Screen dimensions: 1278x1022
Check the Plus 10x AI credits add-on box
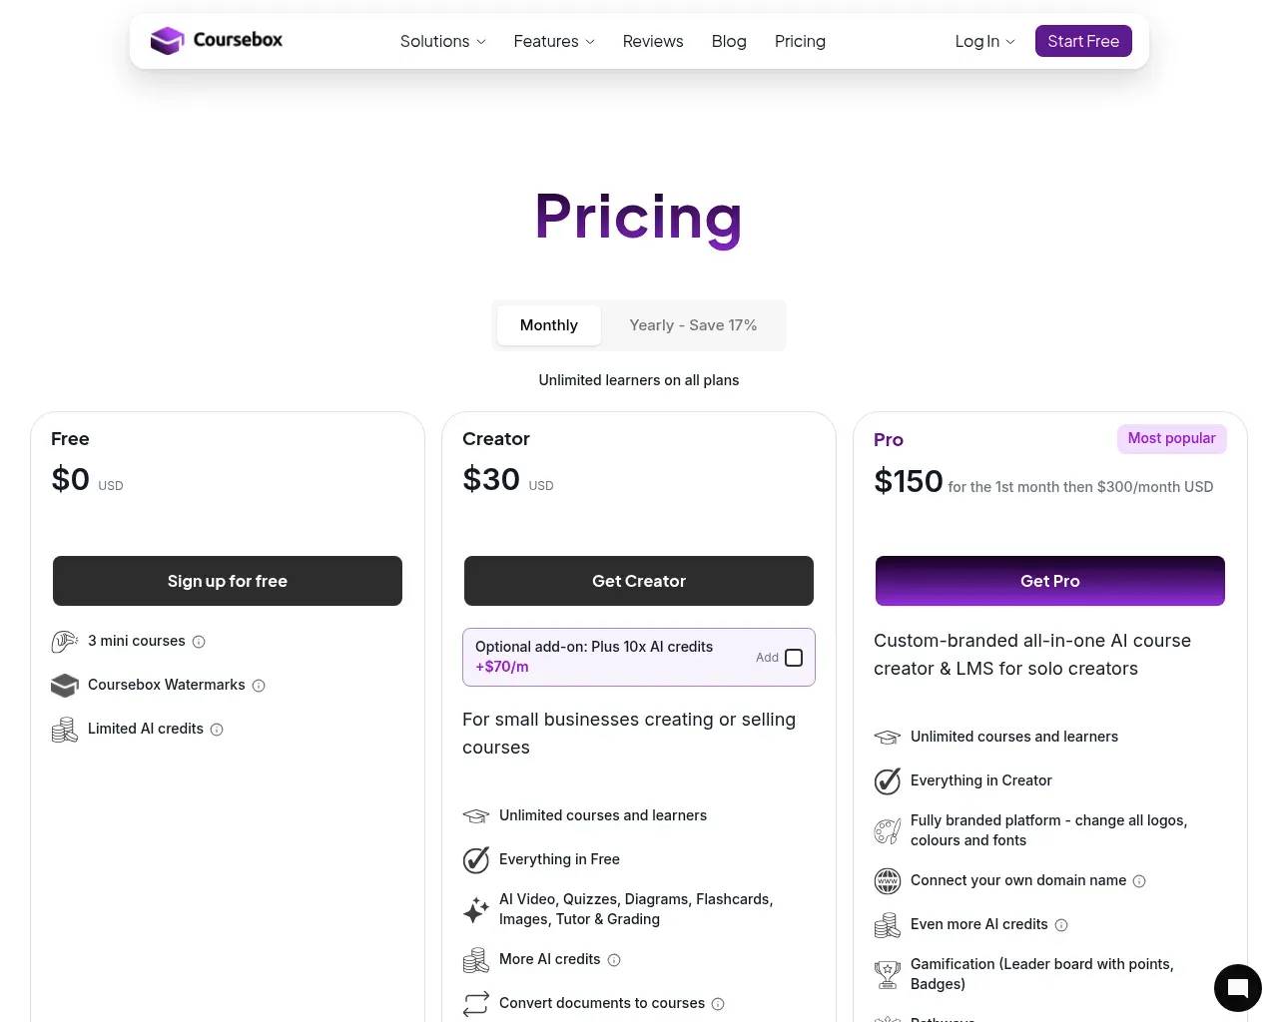click(794, 658)
